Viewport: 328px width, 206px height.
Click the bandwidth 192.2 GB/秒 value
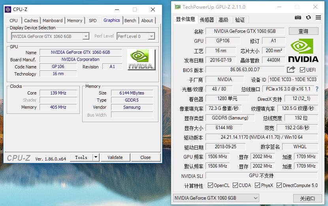point(297,127)
